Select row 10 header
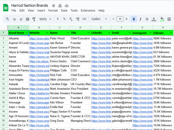The image size is (174, 130). point(4,75)
